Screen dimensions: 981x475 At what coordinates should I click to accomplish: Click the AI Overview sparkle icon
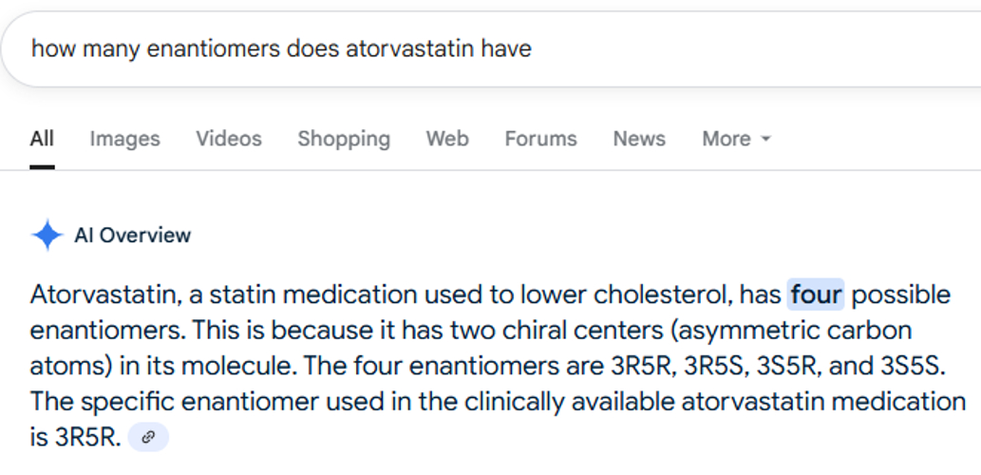click(47, 235)
